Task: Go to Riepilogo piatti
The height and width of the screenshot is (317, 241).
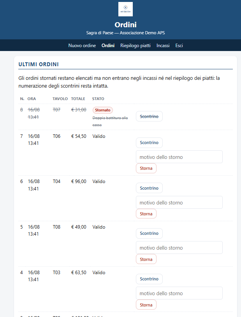Action: point(135,46)
